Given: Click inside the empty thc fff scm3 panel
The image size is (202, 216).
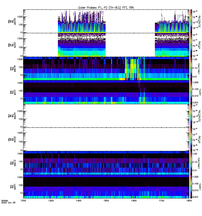Looking at the screenshot, I should [x=106, y=139].
